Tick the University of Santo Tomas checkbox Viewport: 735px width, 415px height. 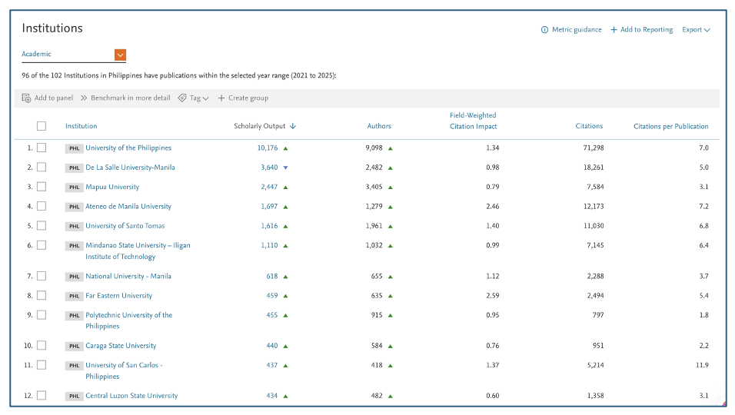(x=42, y=226)
